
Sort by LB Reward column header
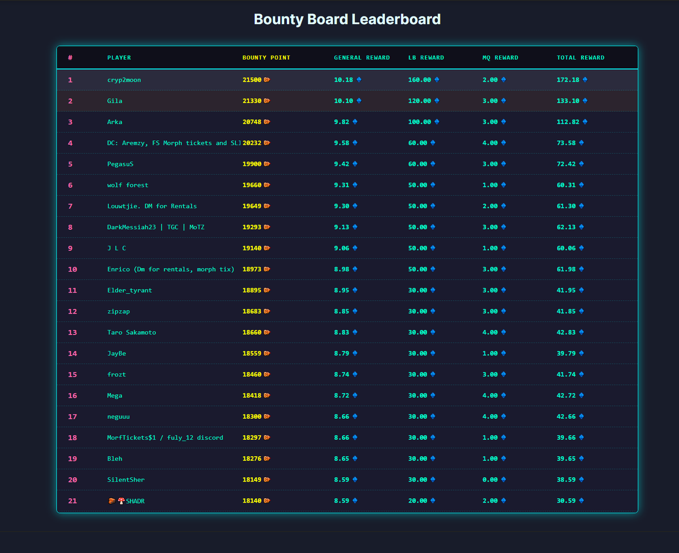(426, 58)
